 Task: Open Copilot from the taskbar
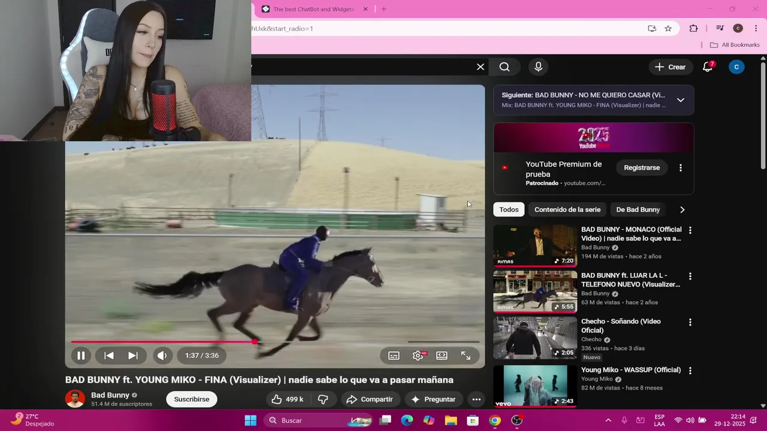click(429, 420)
